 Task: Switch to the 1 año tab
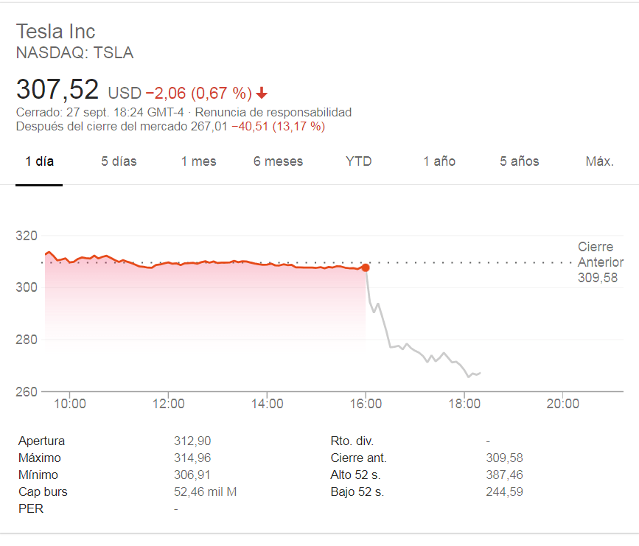coord(439,161)
